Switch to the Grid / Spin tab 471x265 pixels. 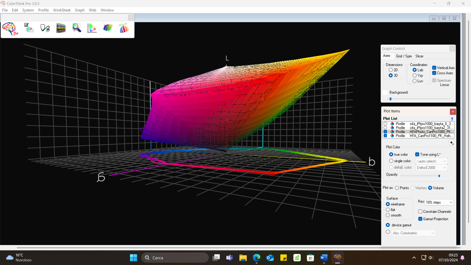tap(404, 56)
